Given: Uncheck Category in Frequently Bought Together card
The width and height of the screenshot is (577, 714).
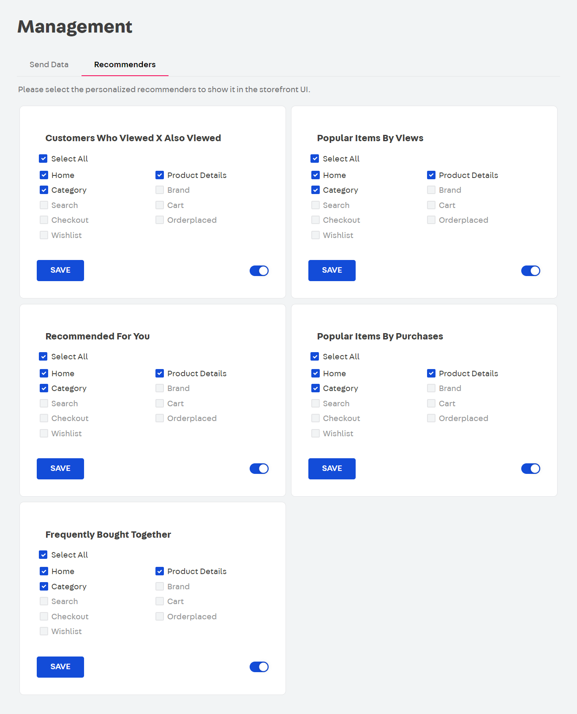Looking at the screenshot, I should click(44, 586).
